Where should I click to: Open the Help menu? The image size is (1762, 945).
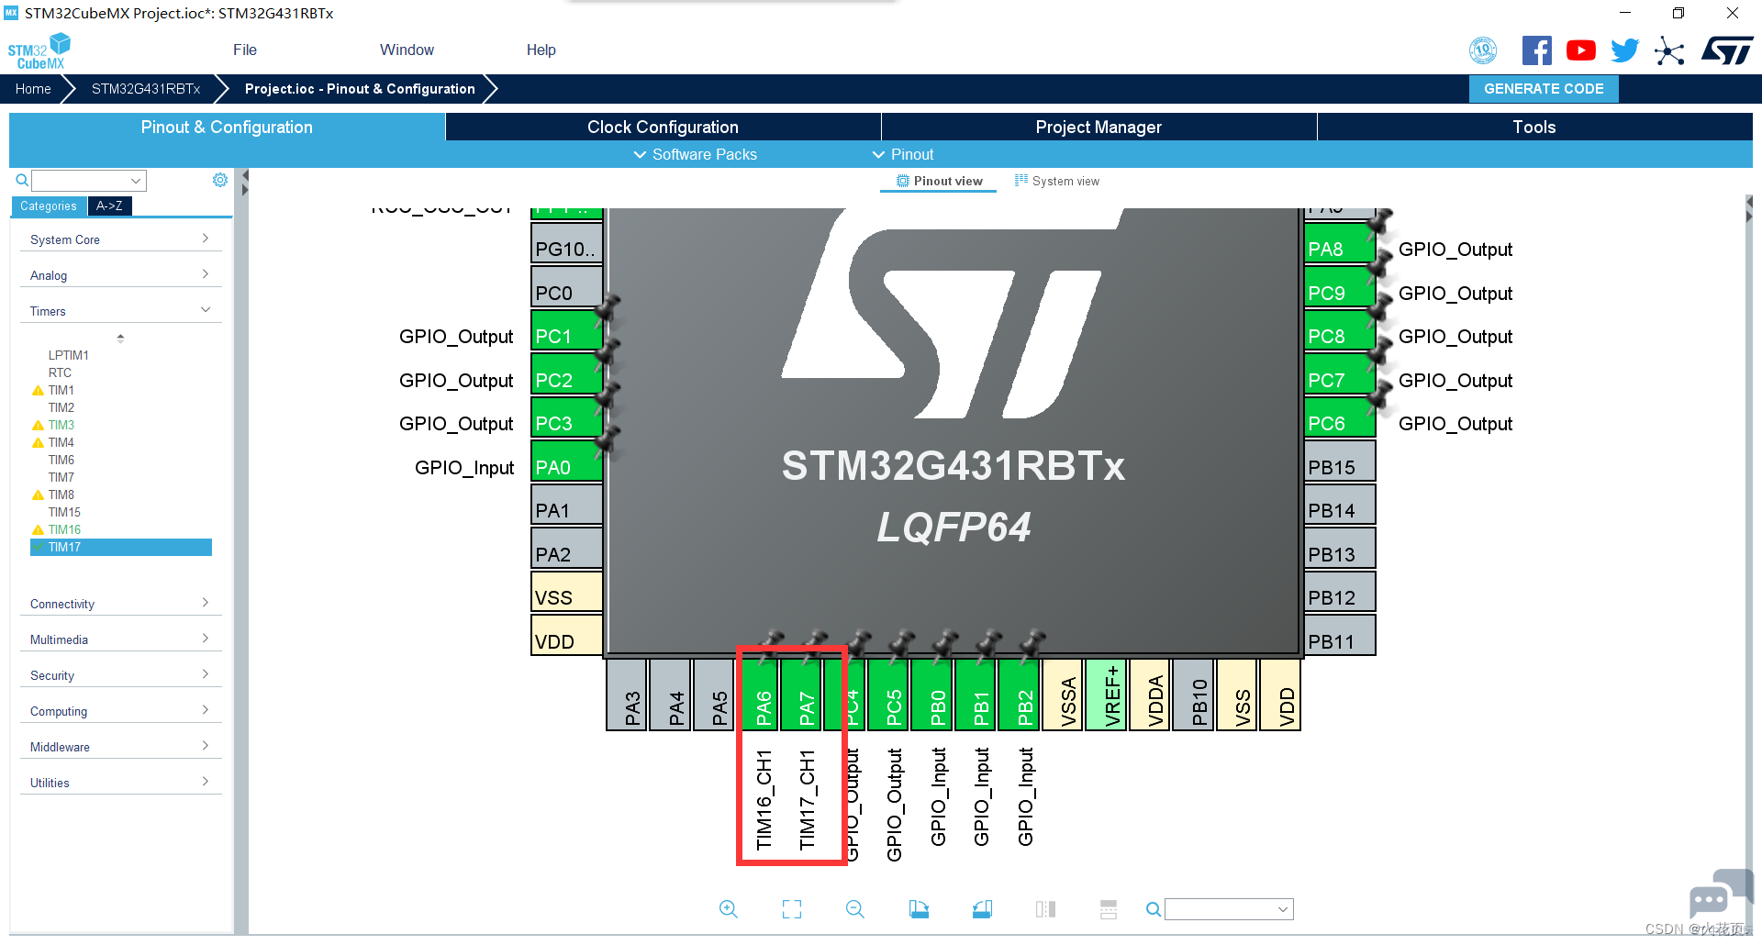coord(541,50)
